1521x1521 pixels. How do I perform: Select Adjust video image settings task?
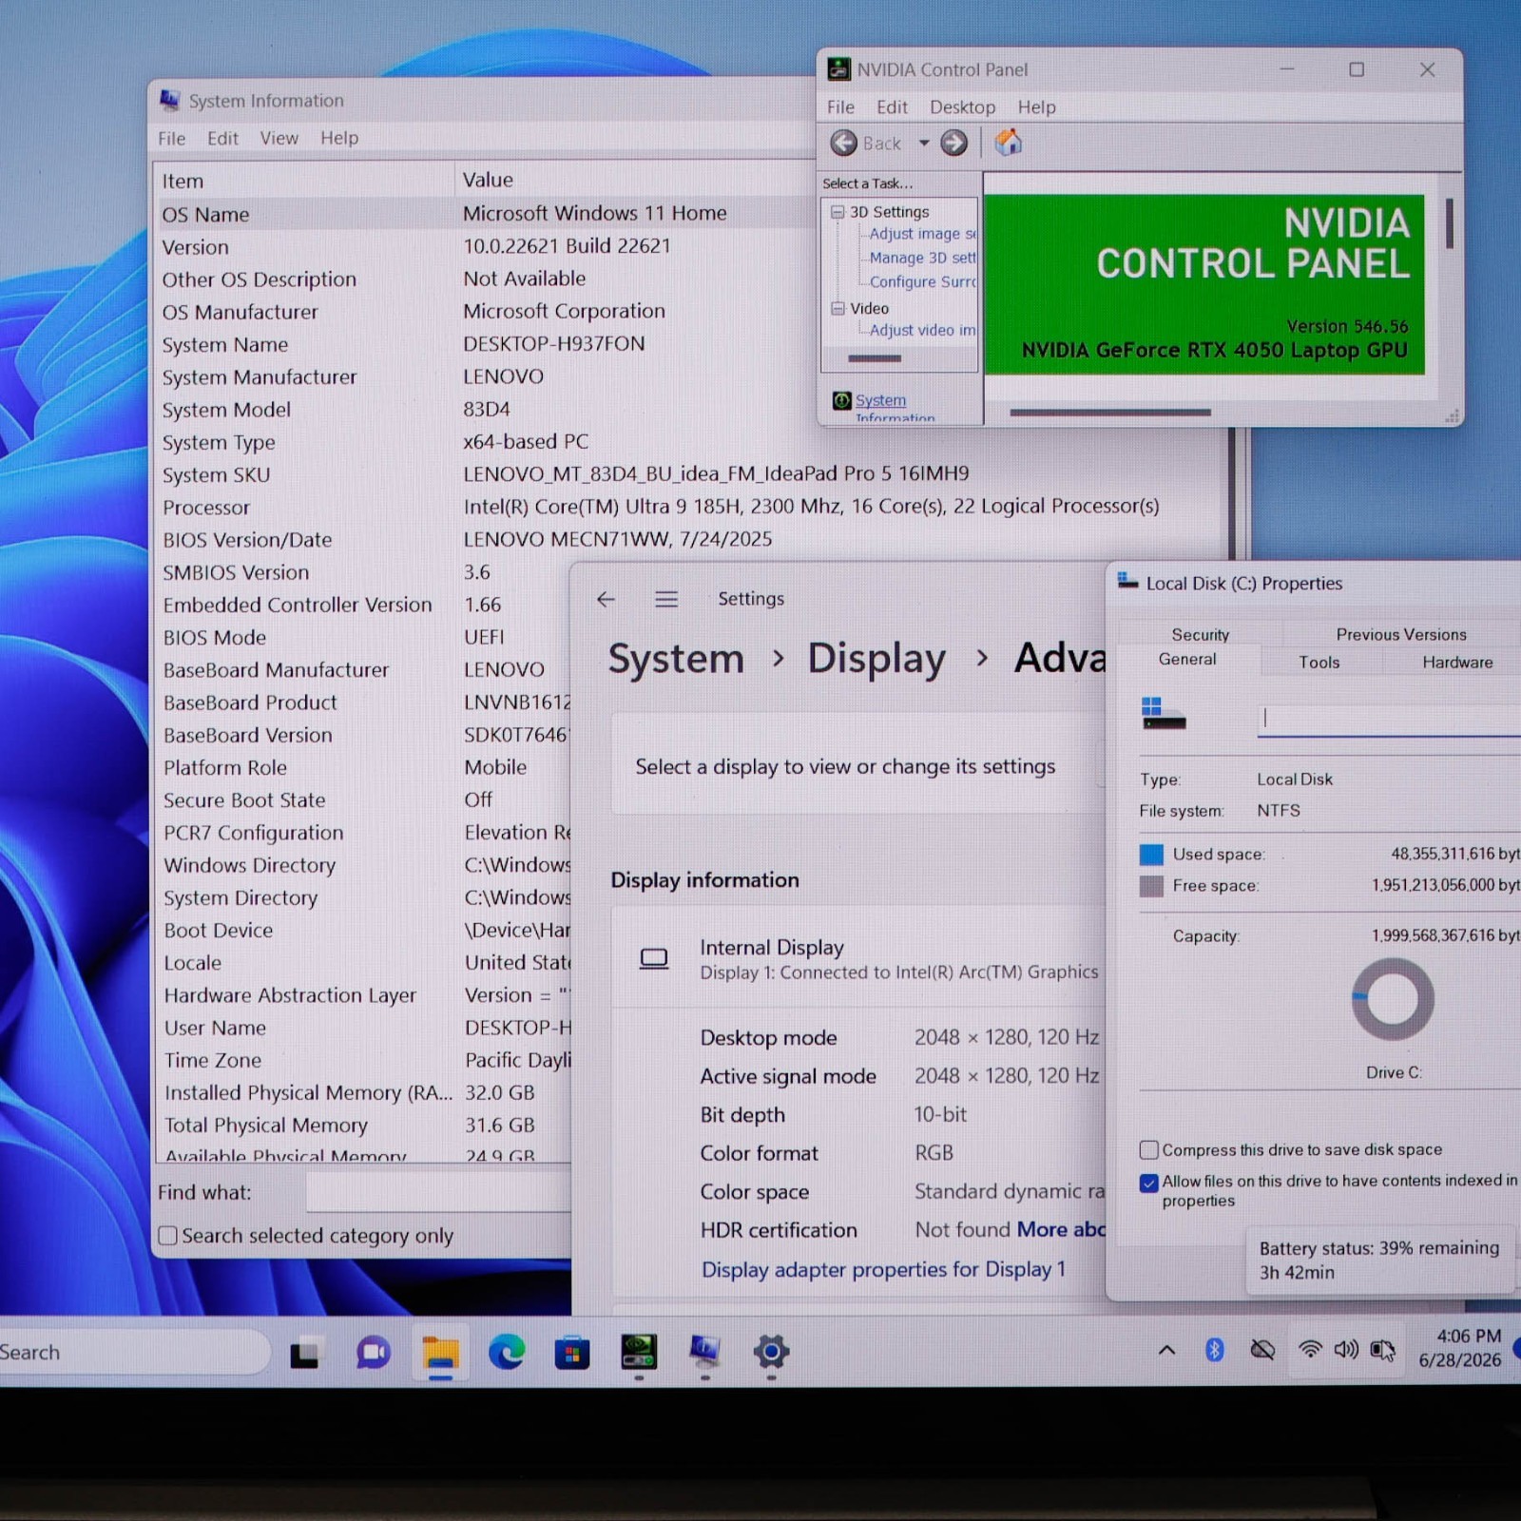pyautogui.click(x=922, y=330)
